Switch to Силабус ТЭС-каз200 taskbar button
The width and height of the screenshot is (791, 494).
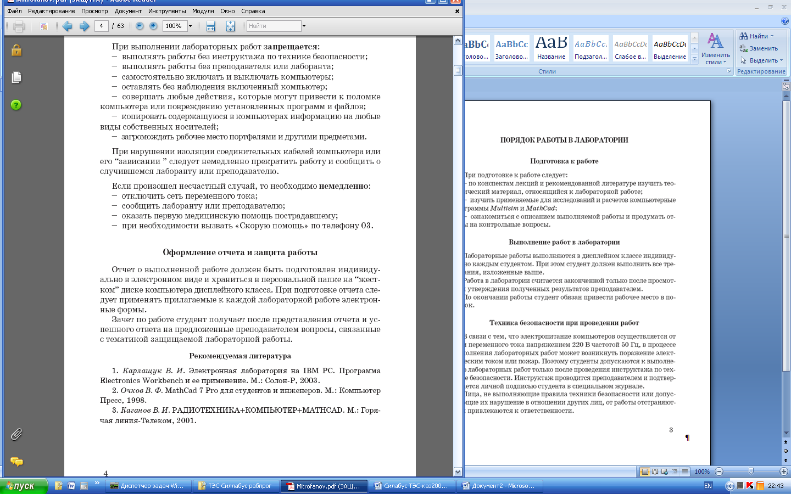click(x=413, y=486)
